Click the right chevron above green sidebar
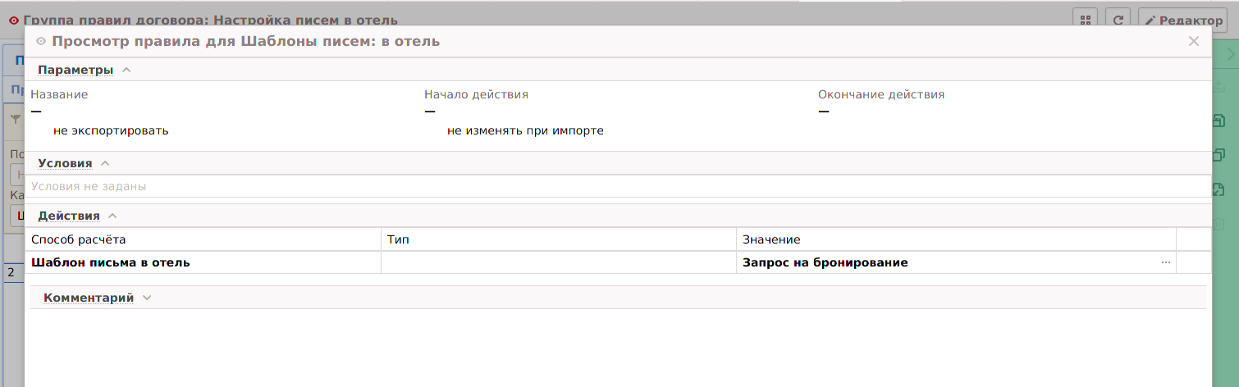 tap(1230, 55)
